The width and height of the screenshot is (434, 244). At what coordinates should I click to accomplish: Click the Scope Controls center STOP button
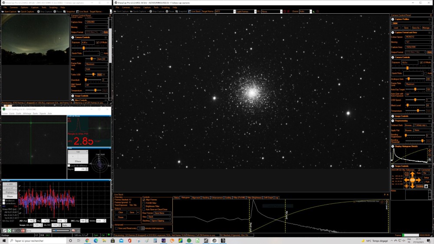(x=412, y=180)
